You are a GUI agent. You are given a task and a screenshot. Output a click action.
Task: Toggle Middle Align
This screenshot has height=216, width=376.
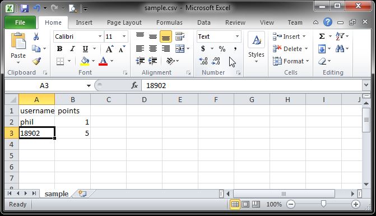[153, 36]
